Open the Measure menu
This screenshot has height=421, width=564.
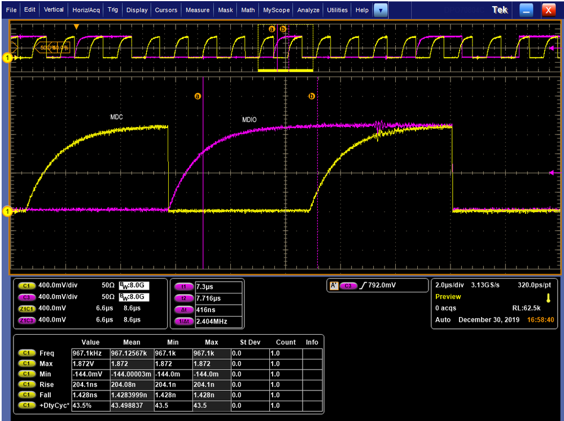pyautogui.click(x=197, y=10)
